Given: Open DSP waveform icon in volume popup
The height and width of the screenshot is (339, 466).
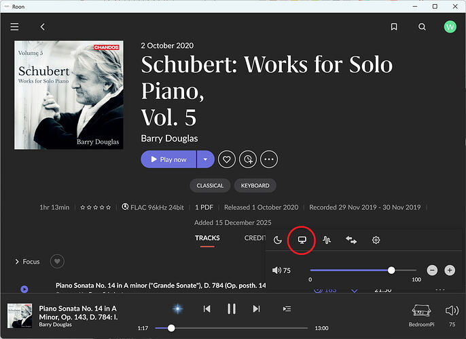Looking at the screenshot, I should (x=327, y=240).
